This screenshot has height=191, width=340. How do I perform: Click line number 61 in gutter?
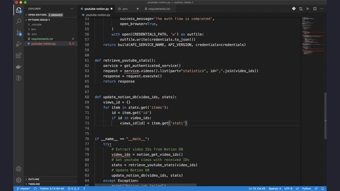click(87, 60)
